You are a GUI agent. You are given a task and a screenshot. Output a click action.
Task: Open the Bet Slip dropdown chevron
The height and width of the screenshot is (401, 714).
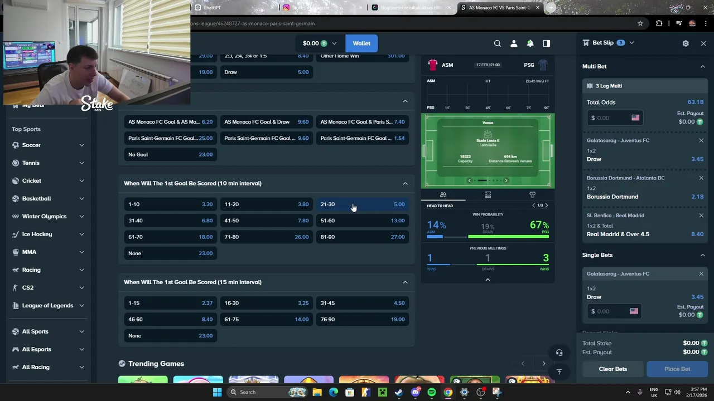click(x=631, y=43)
